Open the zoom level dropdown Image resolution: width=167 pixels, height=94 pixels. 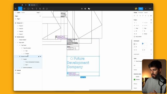150,9
